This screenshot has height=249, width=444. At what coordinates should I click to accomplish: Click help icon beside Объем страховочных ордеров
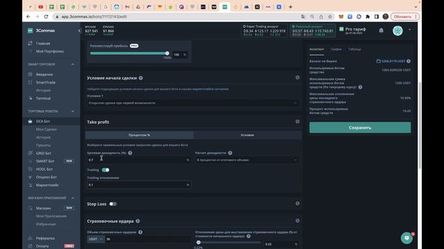[140, 232]
